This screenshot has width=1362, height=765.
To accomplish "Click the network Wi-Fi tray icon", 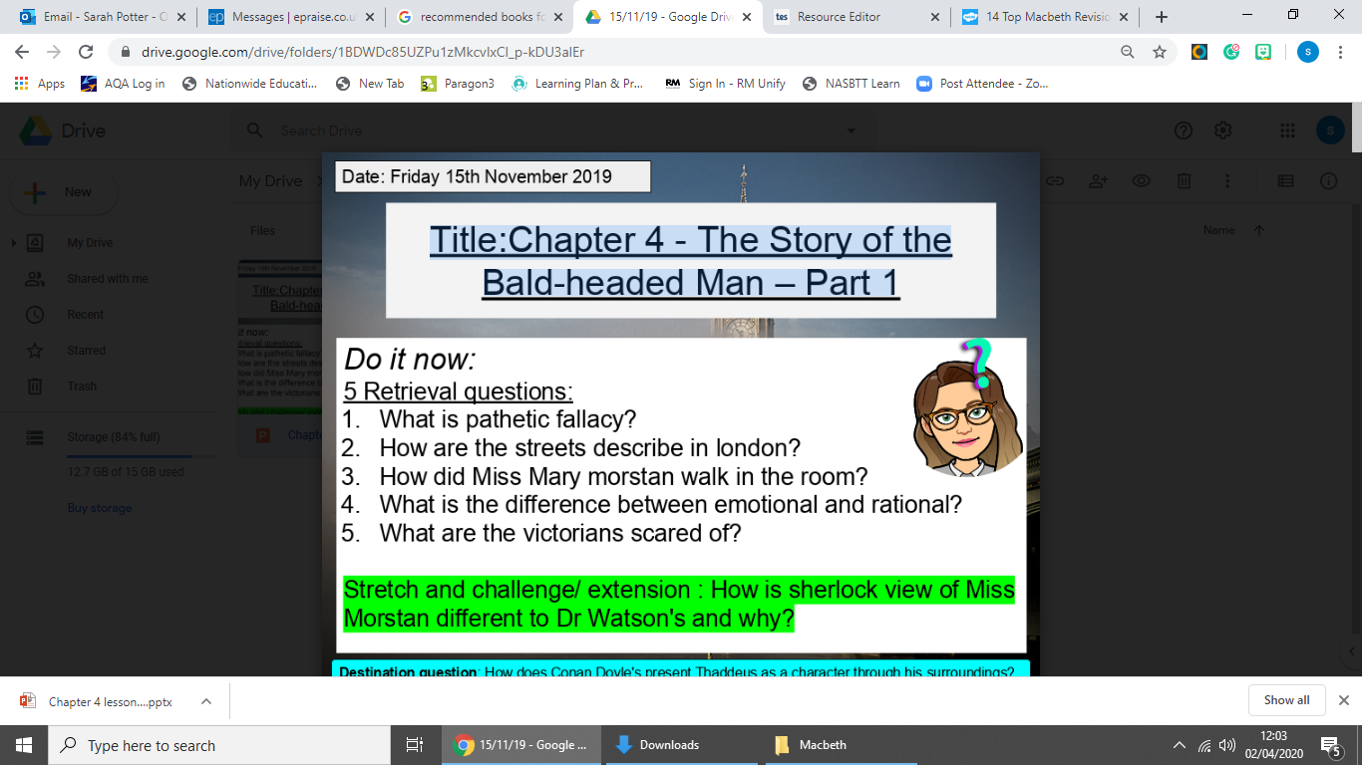I will pyautogui.click(x=1204, y=745).
